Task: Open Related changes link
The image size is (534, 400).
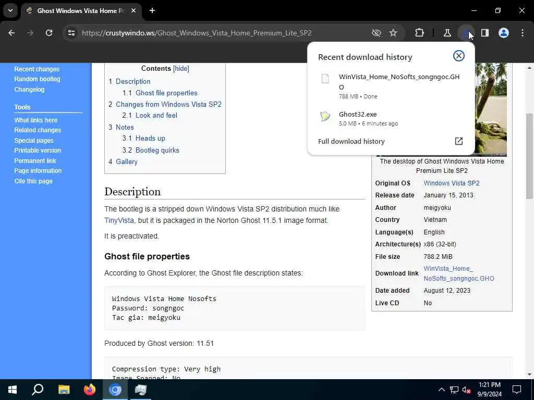Action: [x=38, y=130]
